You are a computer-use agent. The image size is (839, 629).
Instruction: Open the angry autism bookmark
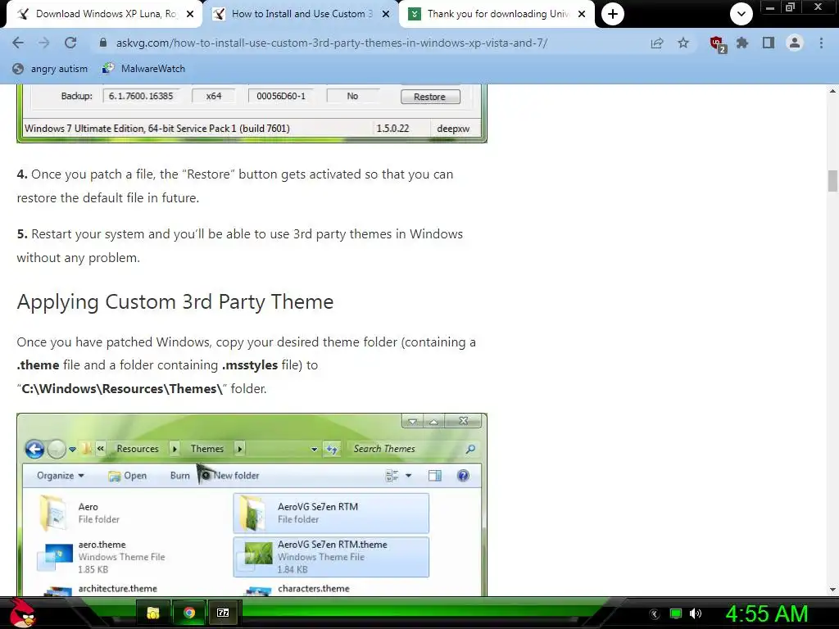[x=50, y=69]
